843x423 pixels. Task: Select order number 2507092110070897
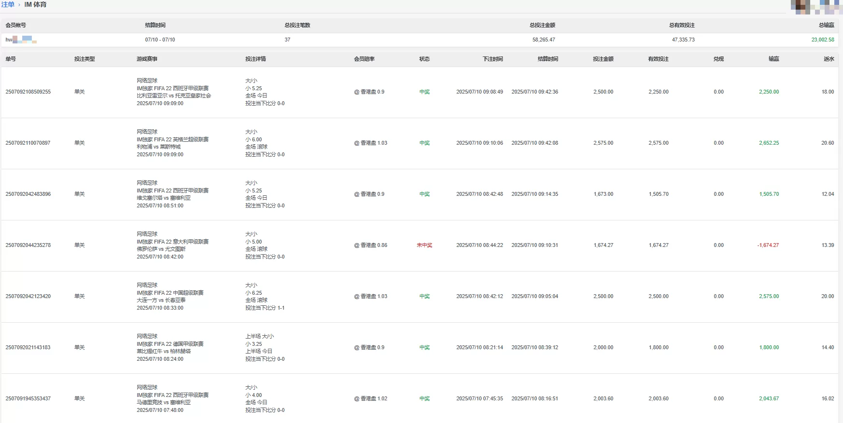click(x=28, y=143)
